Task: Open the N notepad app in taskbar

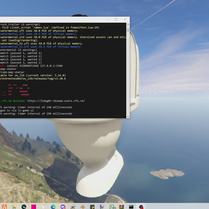Action: pos(73,207)
